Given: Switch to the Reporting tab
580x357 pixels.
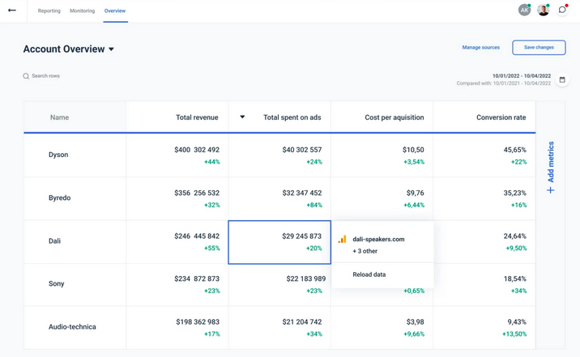Looking at the screenshot, I should click(x=49, y=11).
